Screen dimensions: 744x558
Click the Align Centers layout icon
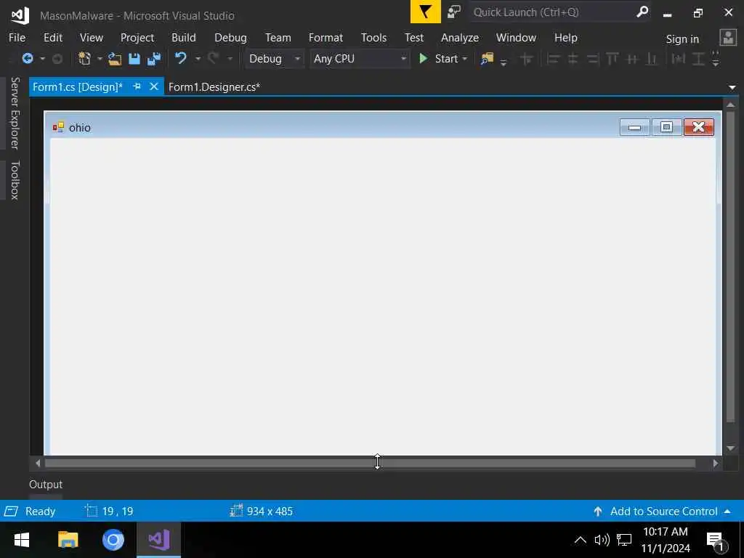point(573,59)
